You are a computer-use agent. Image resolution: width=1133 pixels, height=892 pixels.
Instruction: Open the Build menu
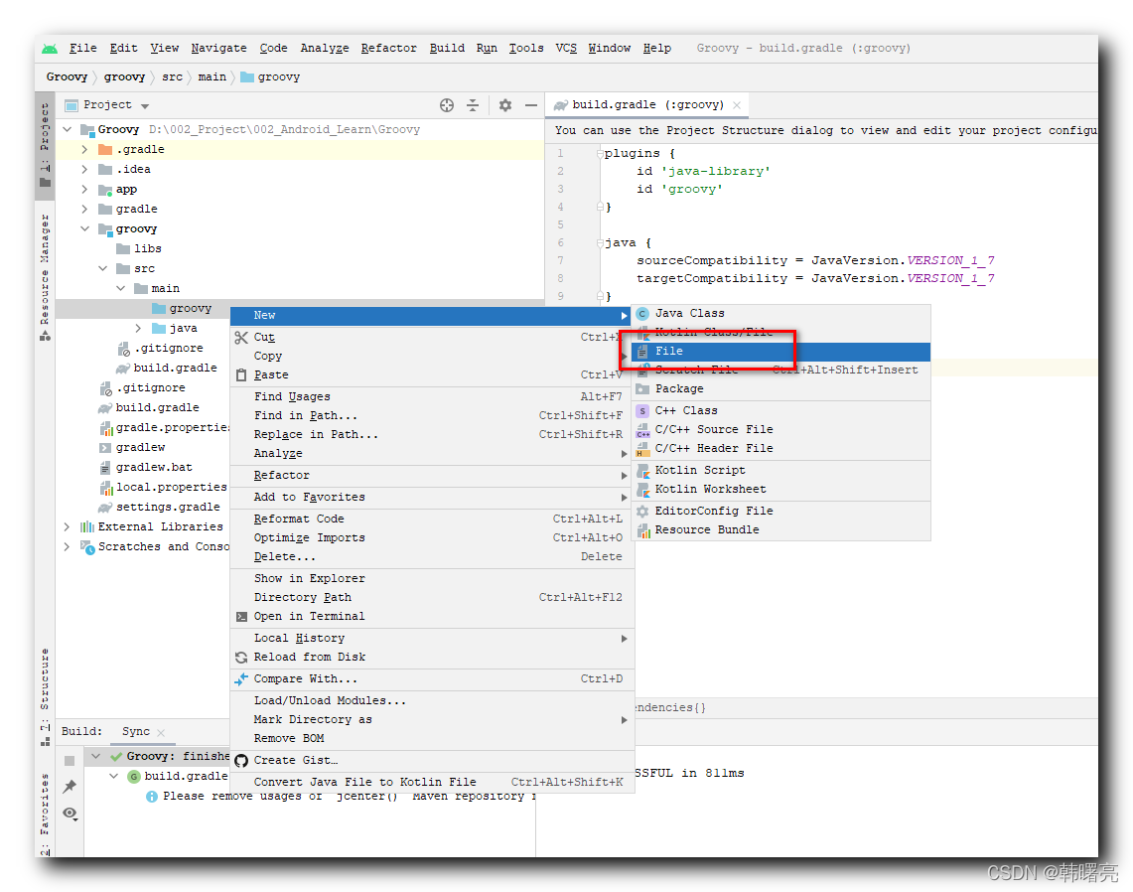tap(447, 49)
